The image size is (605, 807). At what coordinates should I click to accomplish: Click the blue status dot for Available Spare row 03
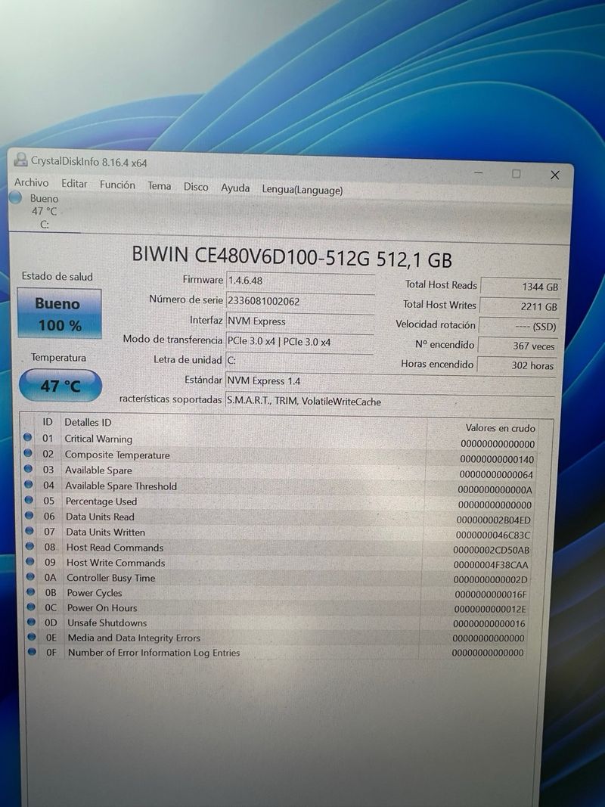click(29, 468)
